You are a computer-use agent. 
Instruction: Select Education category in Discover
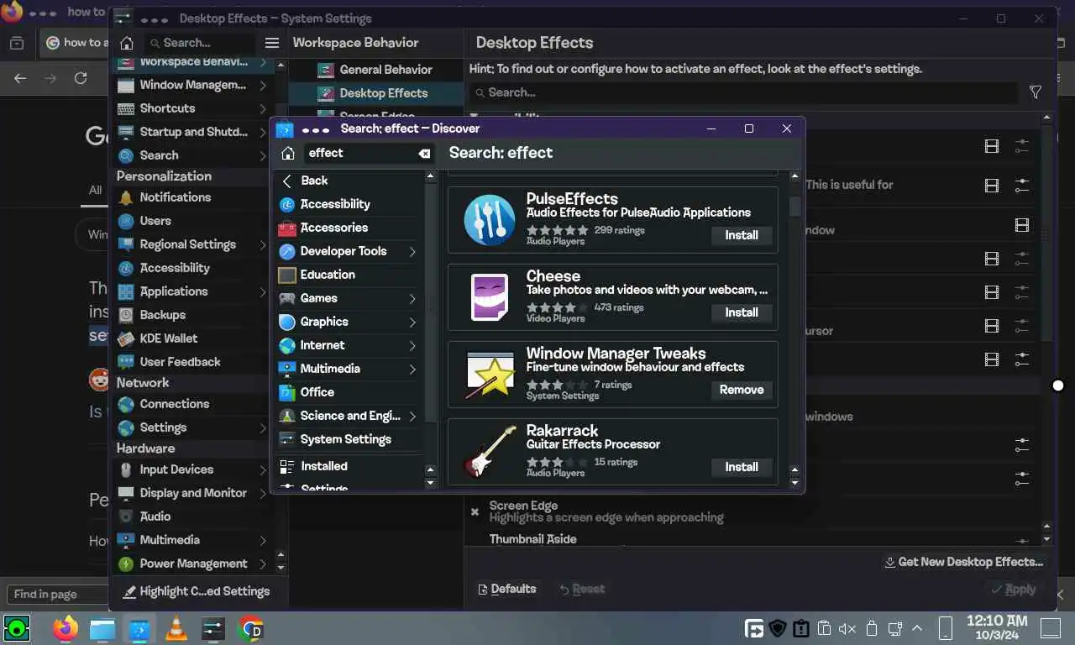click(348, 275)
